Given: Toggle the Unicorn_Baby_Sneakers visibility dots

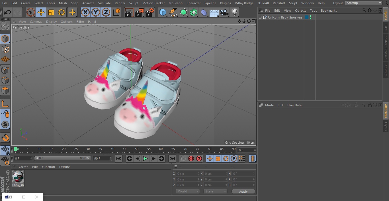Looking at the screenshot, I should coord(310,17).
